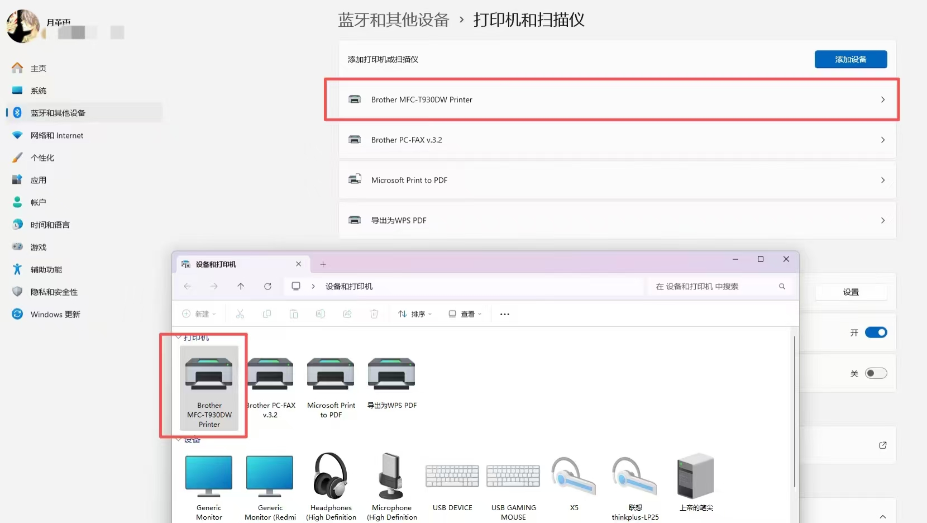Select the X5 headset device icon
The height and width of the screenshot is (523, 927).
tap(574, 476)
